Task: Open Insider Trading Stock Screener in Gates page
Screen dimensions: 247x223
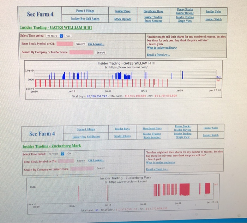Action: tap(153, 19)
